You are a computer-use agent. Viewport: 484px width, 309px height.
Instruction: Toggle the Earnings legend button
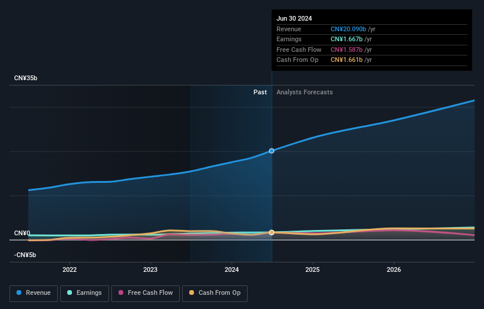[x=84, y=293]
